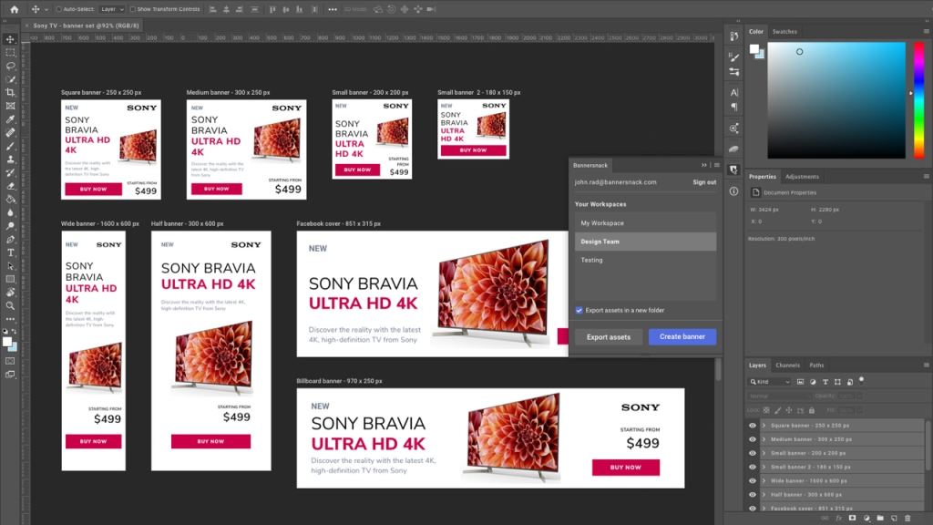The height and width of the screenshot is (525, 933).
Task: Click the Create banner button
Action: click(x=682, y=337)
